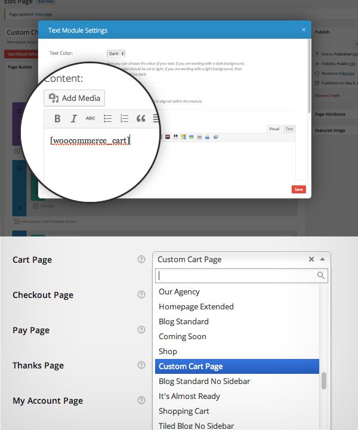Apply blockquote with the quotation mark icon
Screen dimensions: 358x430
(x=141, y=118)
